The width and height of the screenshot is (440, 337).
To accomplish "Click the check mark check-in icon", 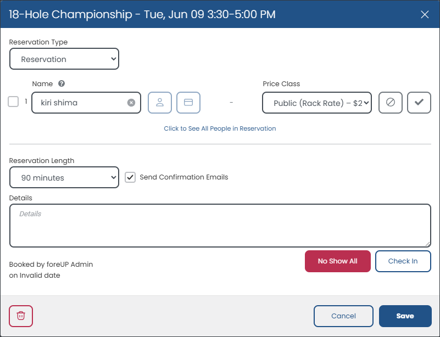I will point(419,103).
